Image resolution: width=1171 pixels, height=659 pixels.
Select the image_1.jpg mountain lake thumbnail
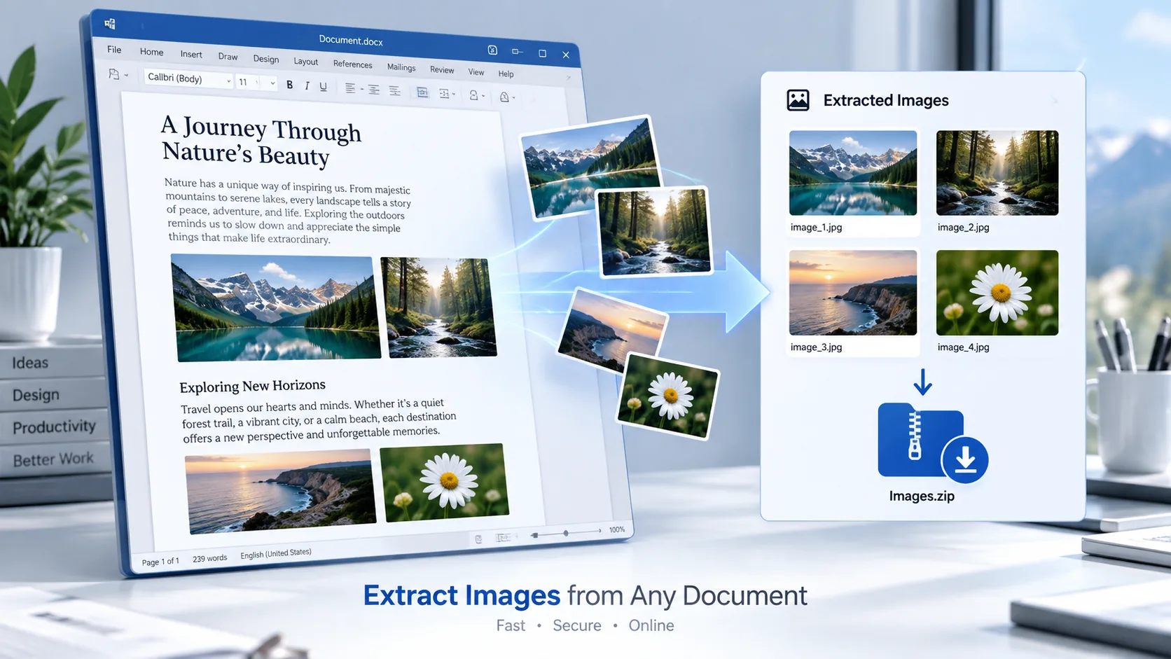[853, 172]
